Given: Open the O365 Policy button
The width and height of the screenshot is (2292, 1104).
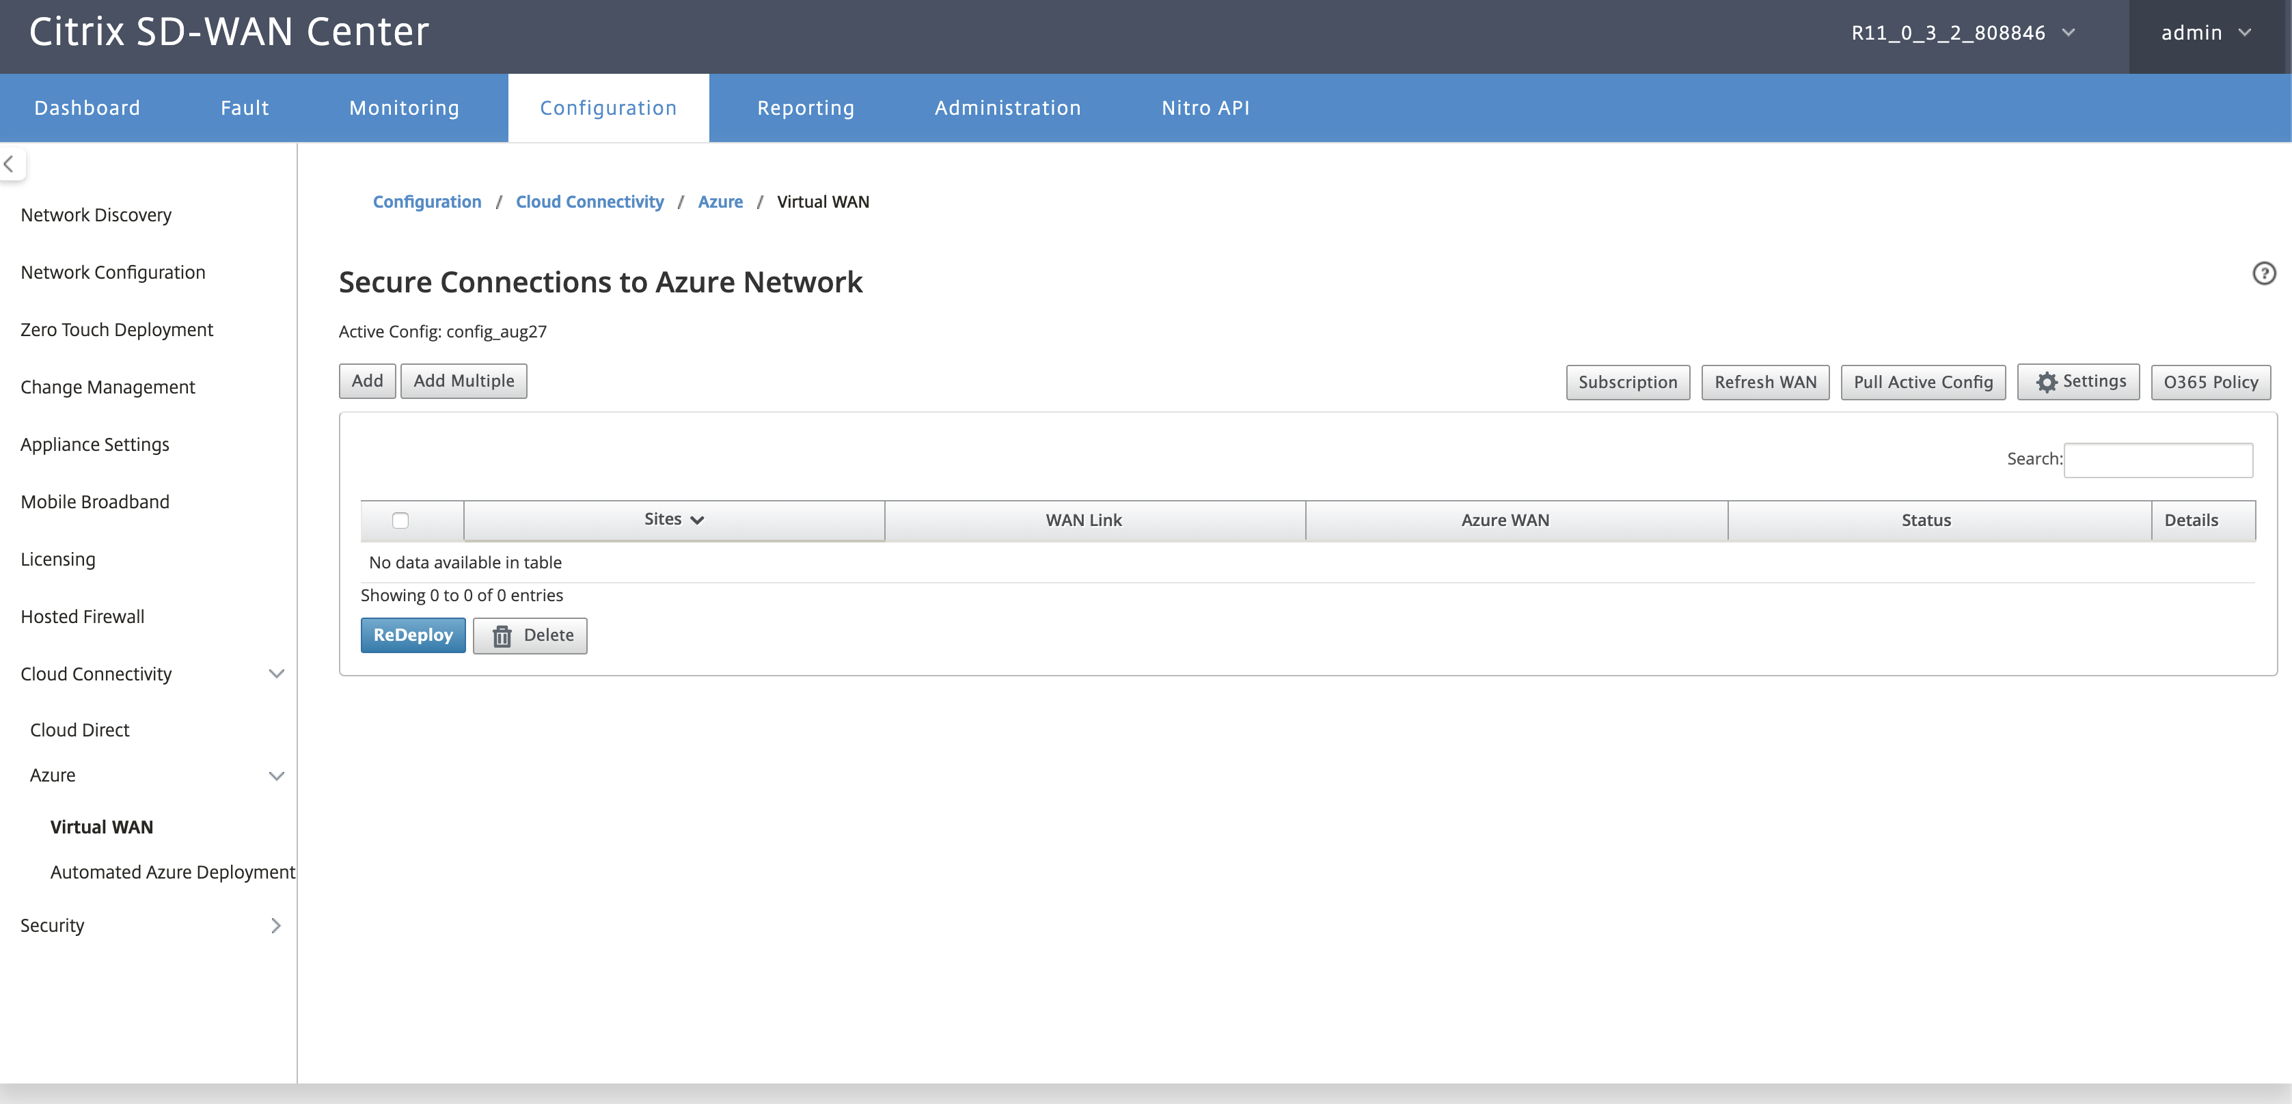Looking at the screenshot, I should [x=2210, y=382].
